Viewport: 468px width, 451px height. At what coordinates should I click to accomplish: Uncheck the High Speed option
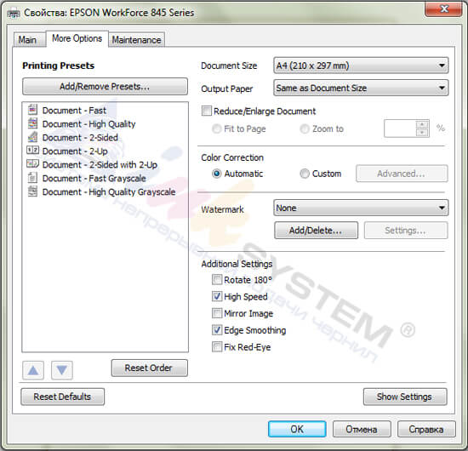(217, 296)
